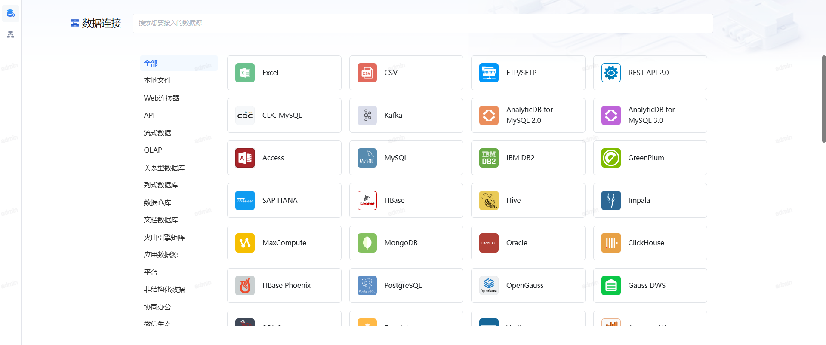The width and height of the screenshot is (826, 345).
Task: Click the SAP HANA label text
Action: click(x=280, y=200)
